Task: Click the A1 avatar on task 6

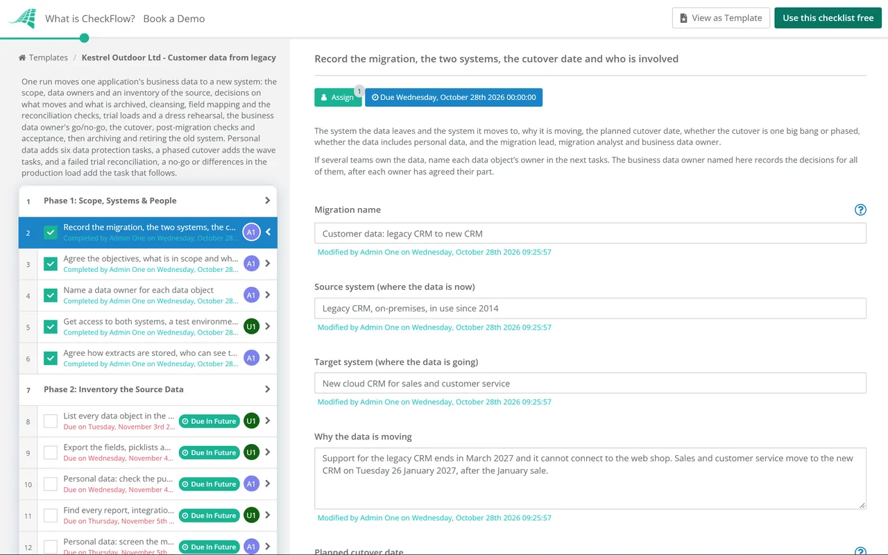Action: 251,358
